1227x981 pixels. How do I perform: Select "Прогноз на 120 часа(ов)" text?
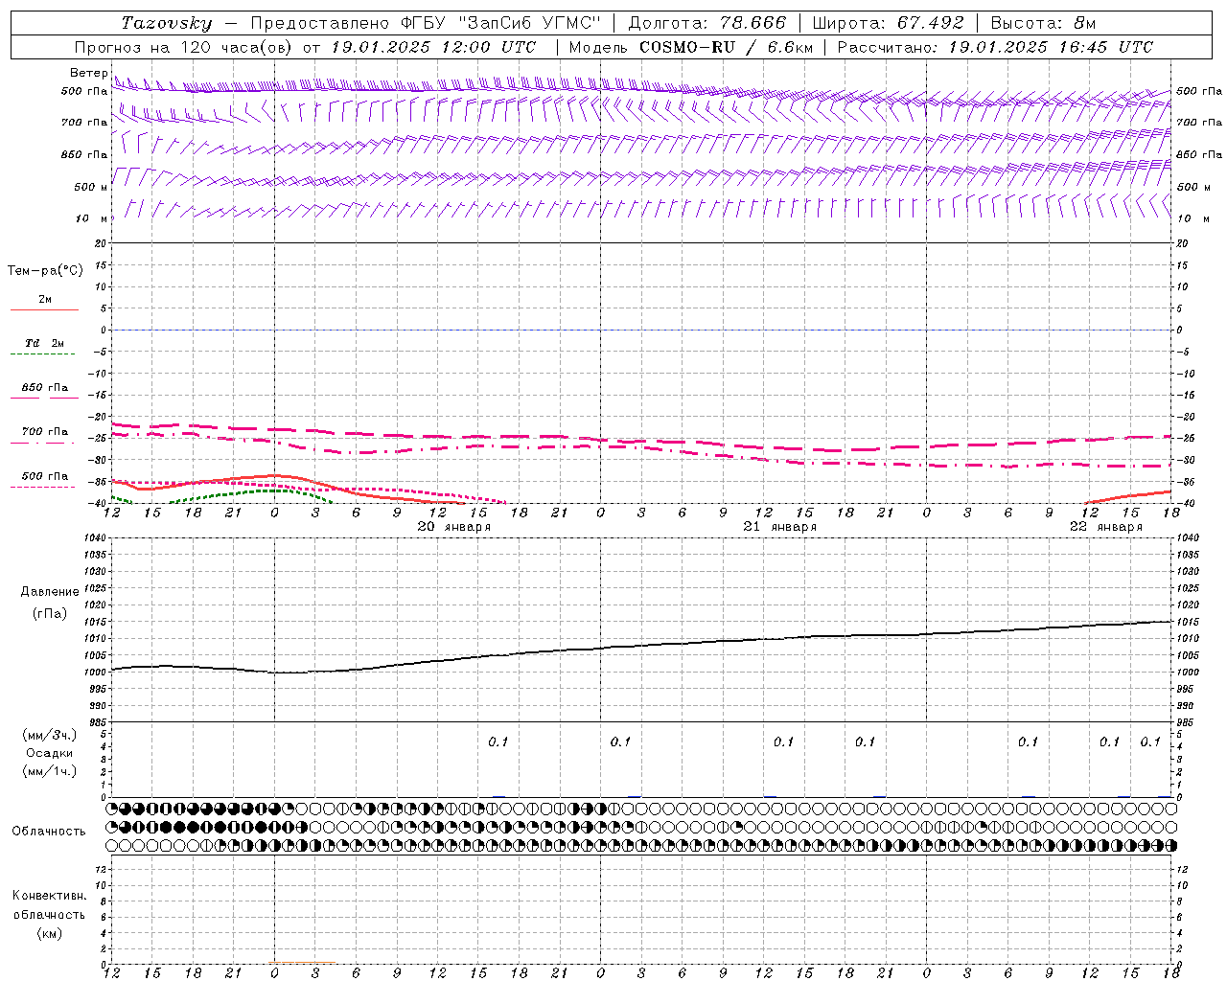tap(184, 47)
